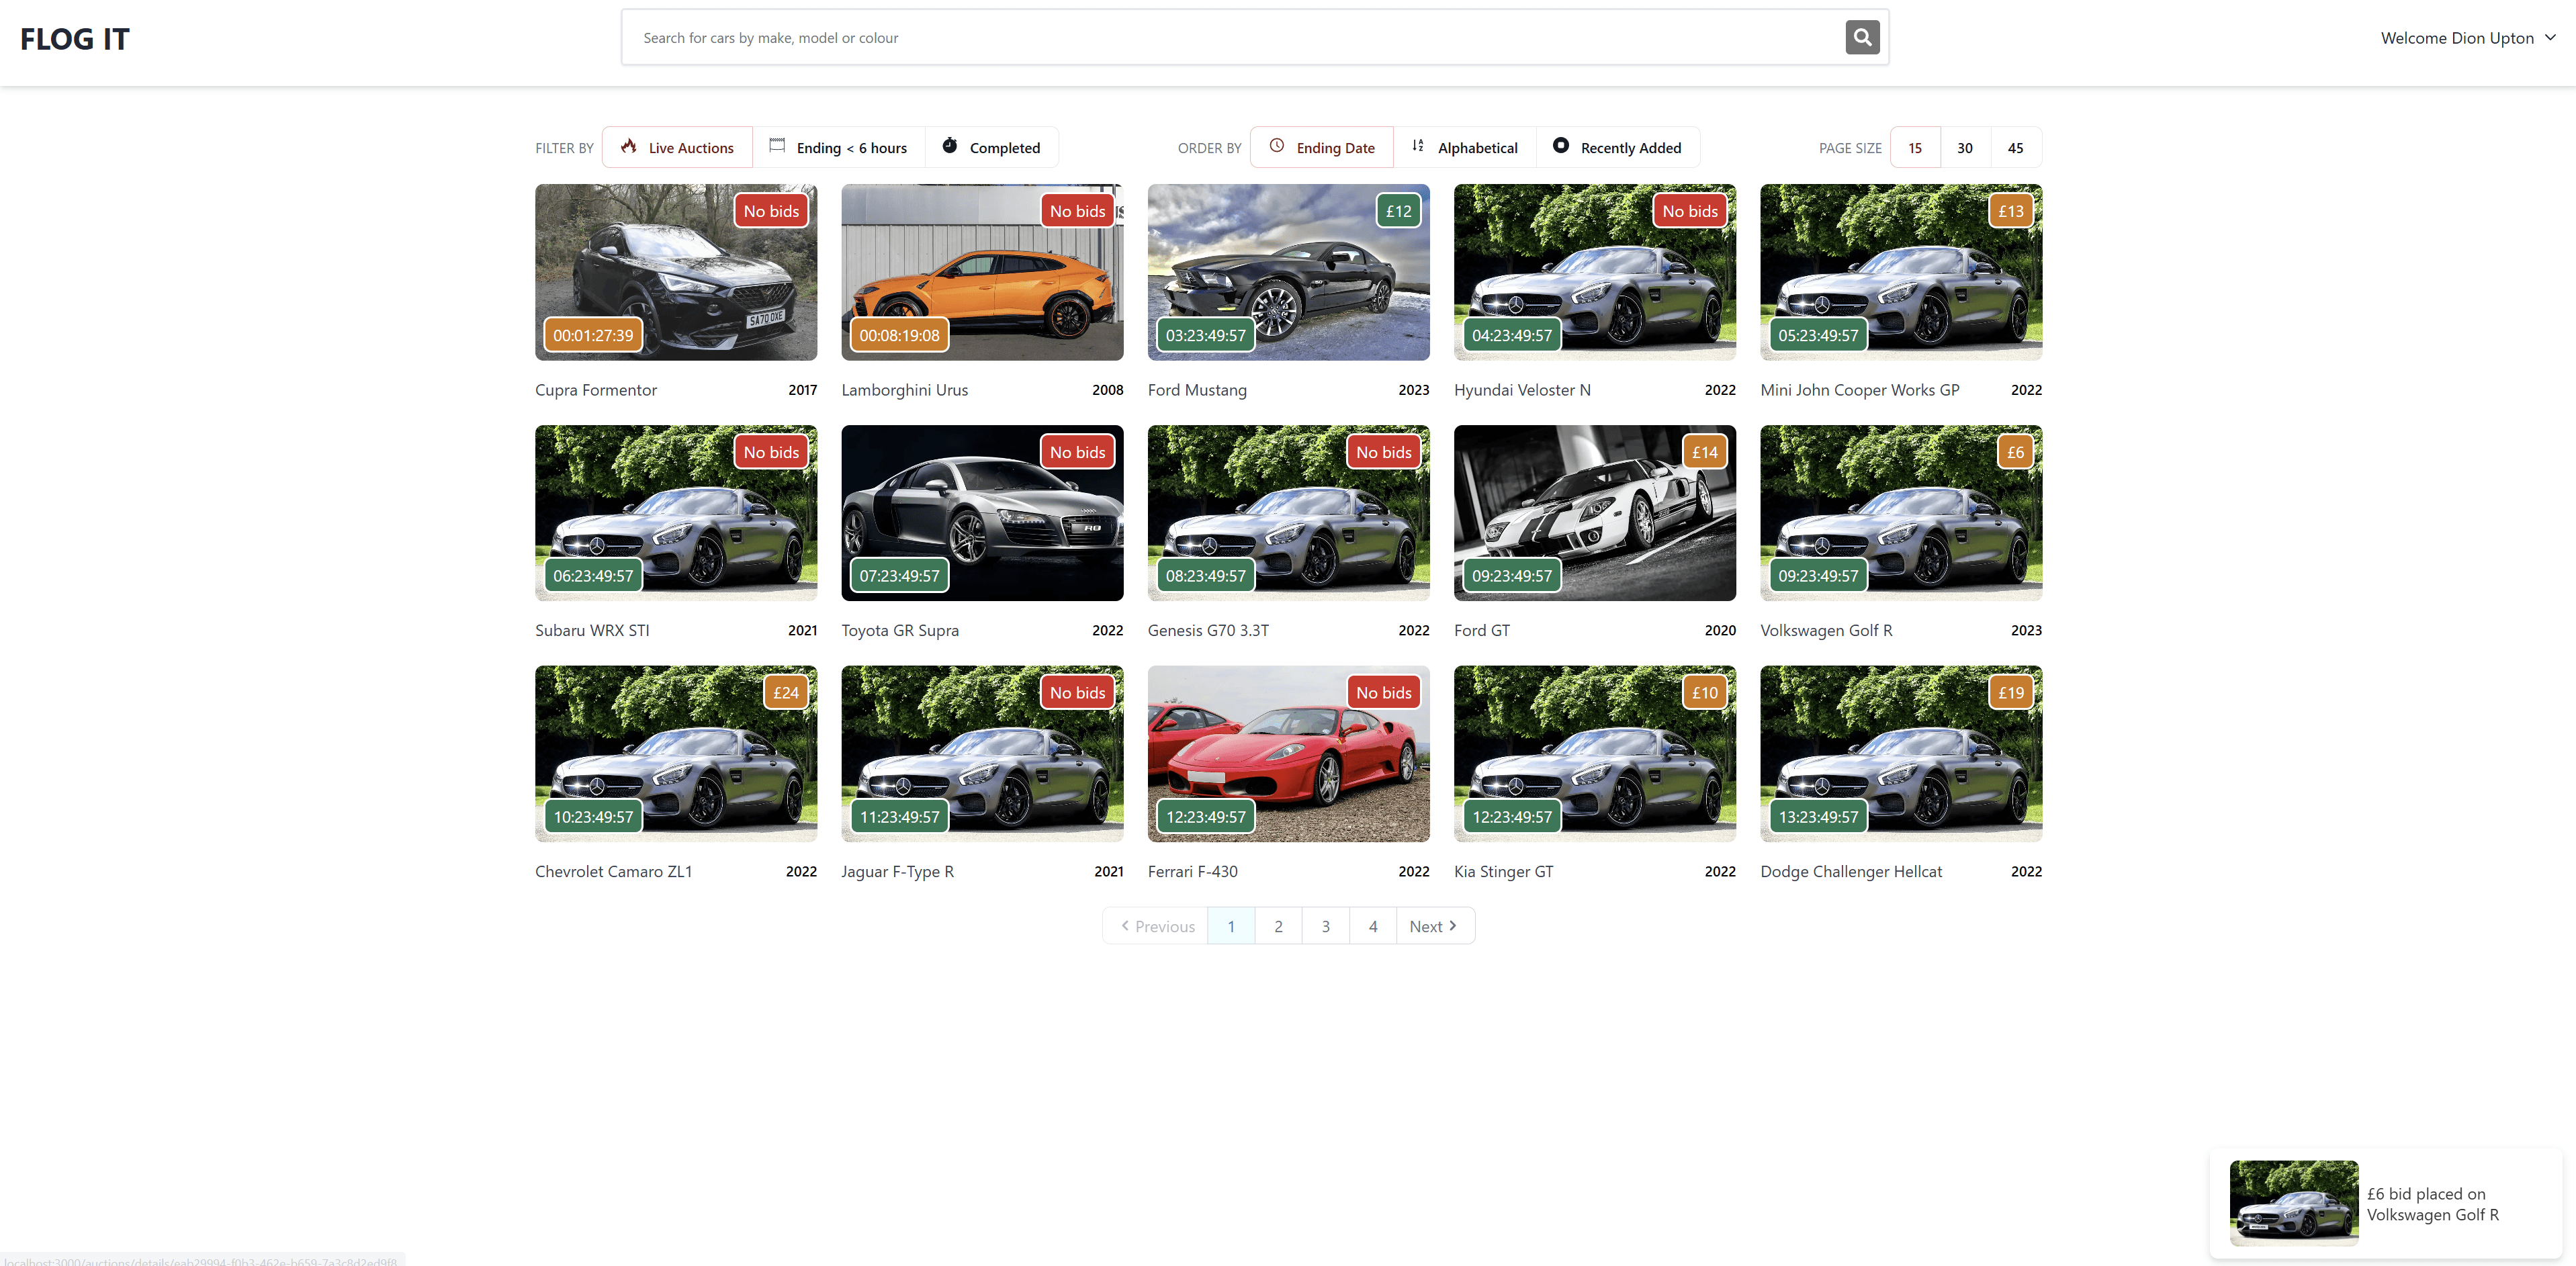Click the search magnifier icon
2576x1266 pixels.
[1861, 37]
